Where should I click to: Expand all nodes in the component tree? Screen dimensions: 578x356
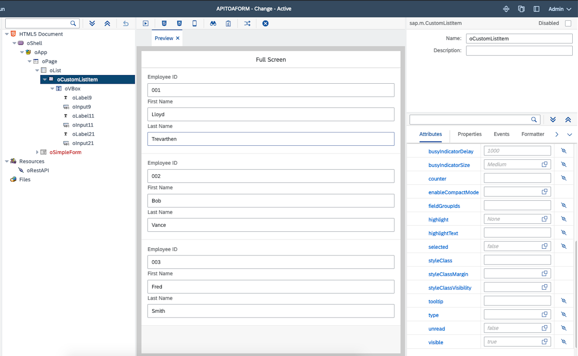click(x=92, y=23)
